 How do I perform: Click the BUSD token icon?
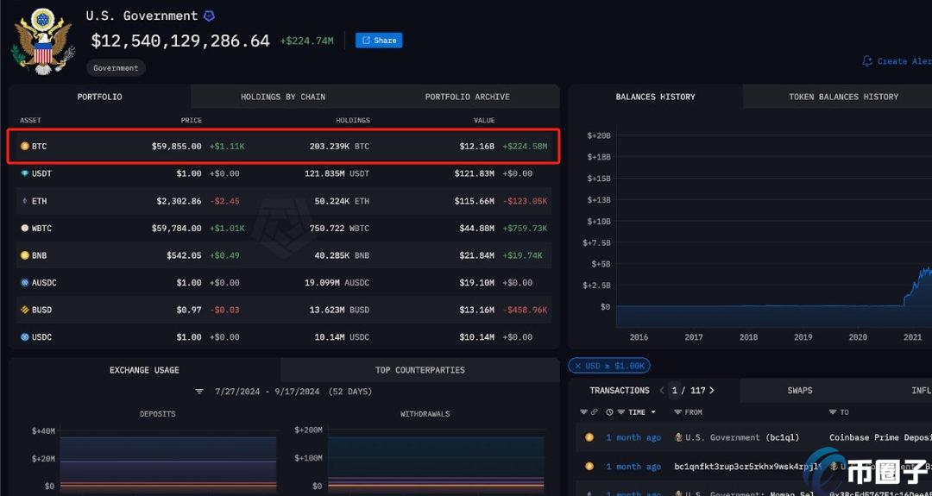[24, 310]
